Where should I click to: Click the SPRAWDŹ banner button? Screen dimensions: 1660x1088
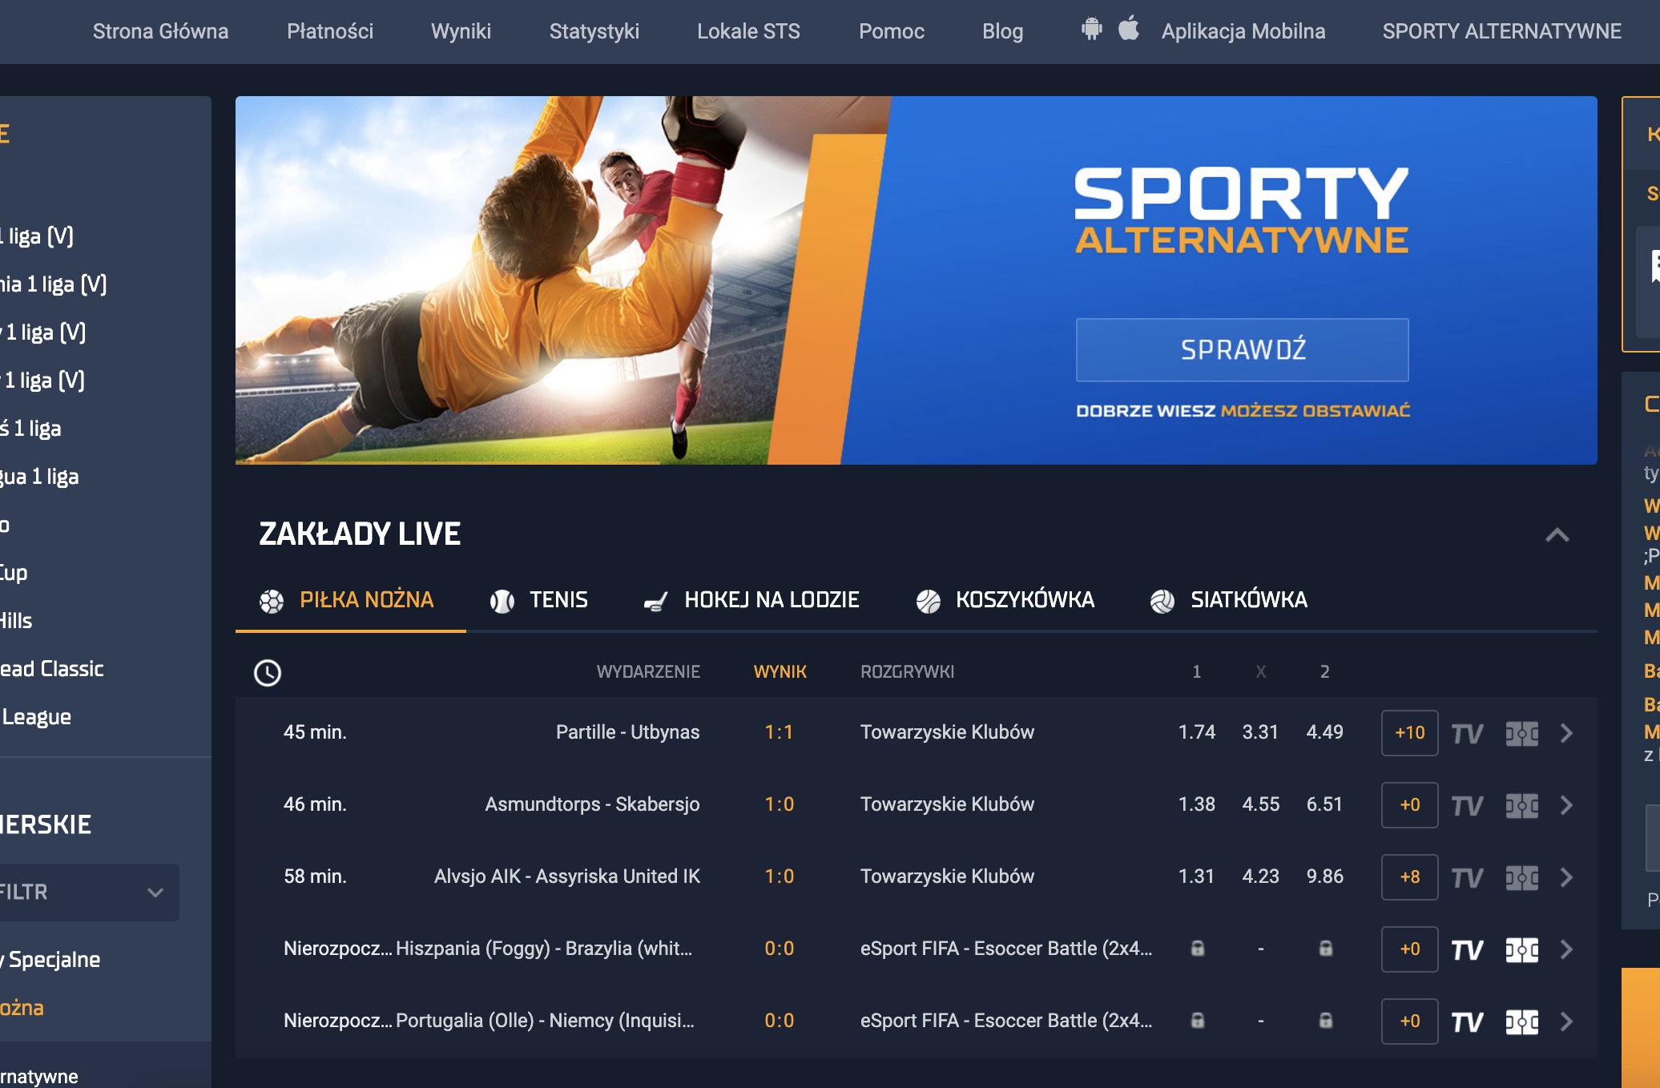pos(1242,350)
